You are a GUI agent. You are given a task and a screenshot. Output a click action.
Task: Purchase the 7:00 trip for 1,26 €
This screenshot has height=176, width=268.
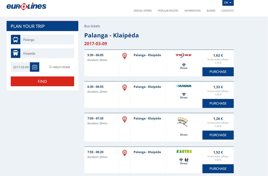click(218, 135)
